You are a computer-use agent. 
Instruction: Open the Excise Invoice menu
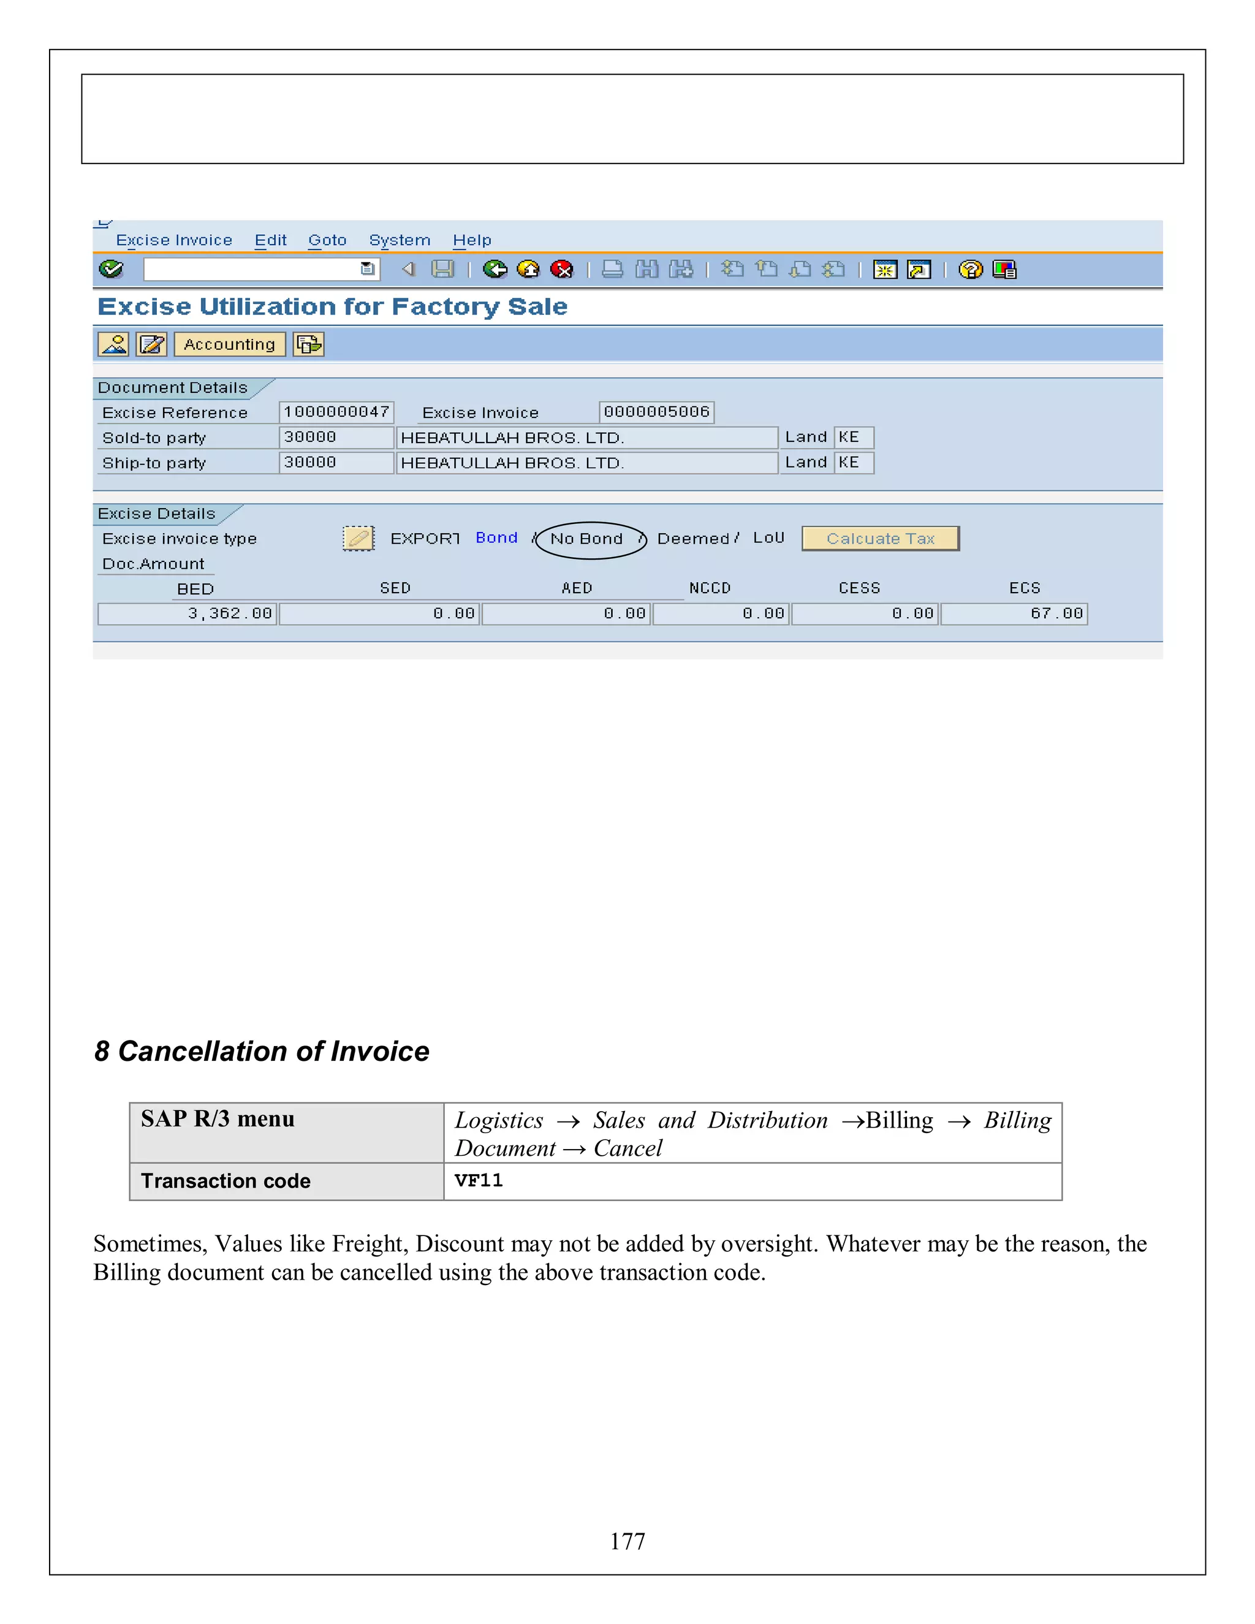point(174,240)
